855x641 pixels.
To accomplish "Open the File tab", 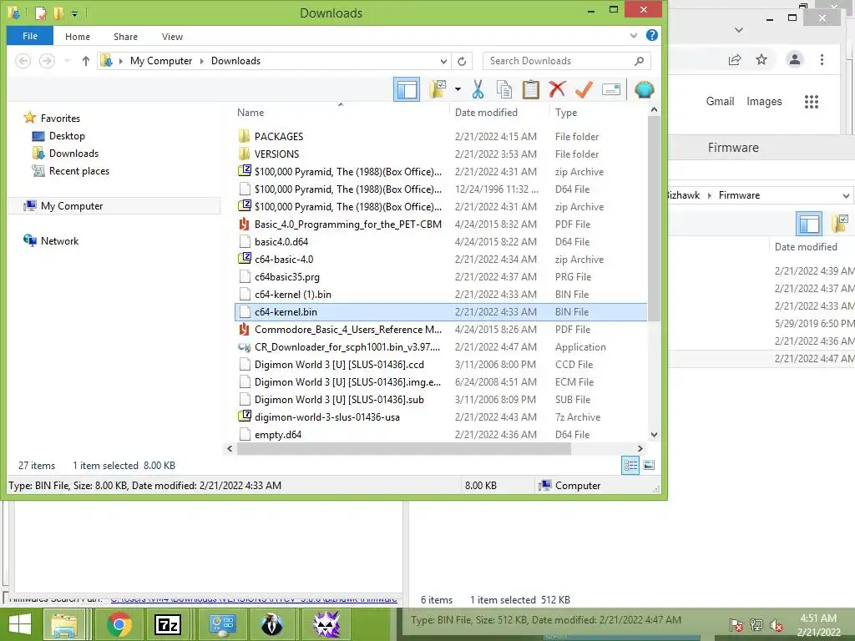I will click(x=30, y=36).
